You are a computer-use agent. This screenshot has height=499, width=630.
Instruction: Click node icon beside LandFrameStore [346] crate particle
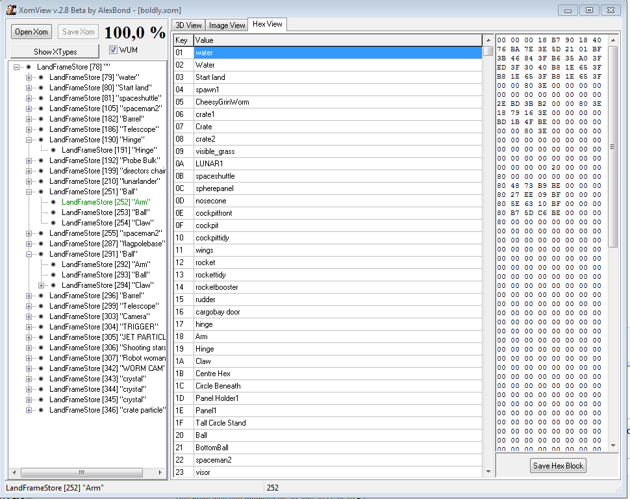tap(41, 410)
